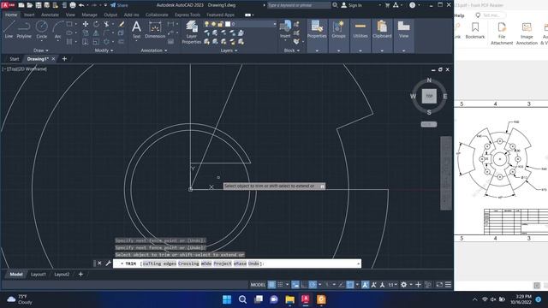
Task: Toggle drawing grid display in status bar
Action: [x=271, y=285]
